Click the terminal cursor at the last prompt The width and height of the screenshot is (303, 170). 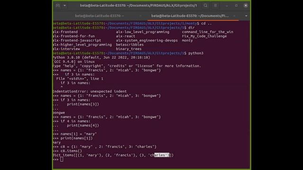(62, 160)
